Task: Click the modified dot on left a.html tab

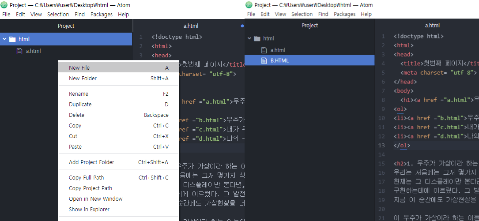Action: point(242,26)
